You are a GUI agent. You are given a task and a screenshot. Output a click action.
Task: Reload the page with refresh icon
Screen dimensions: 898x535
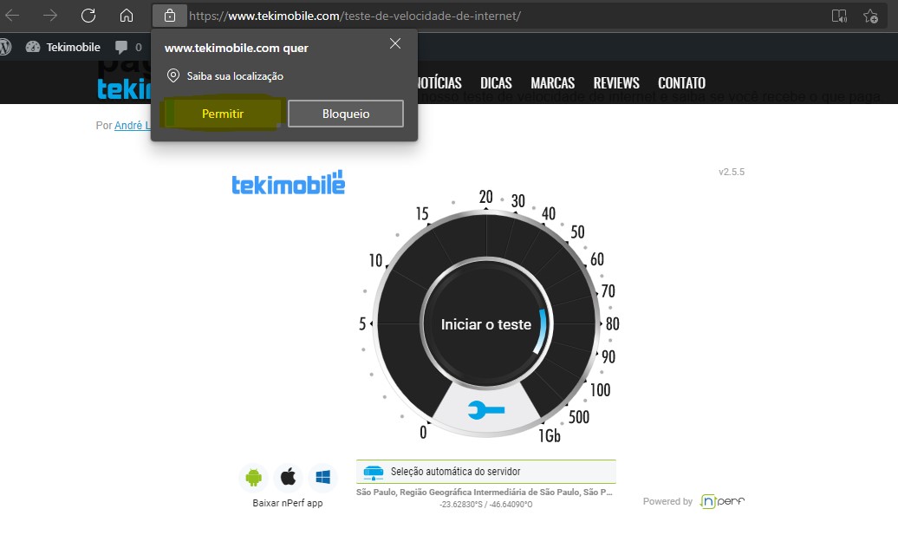point(88,16)
